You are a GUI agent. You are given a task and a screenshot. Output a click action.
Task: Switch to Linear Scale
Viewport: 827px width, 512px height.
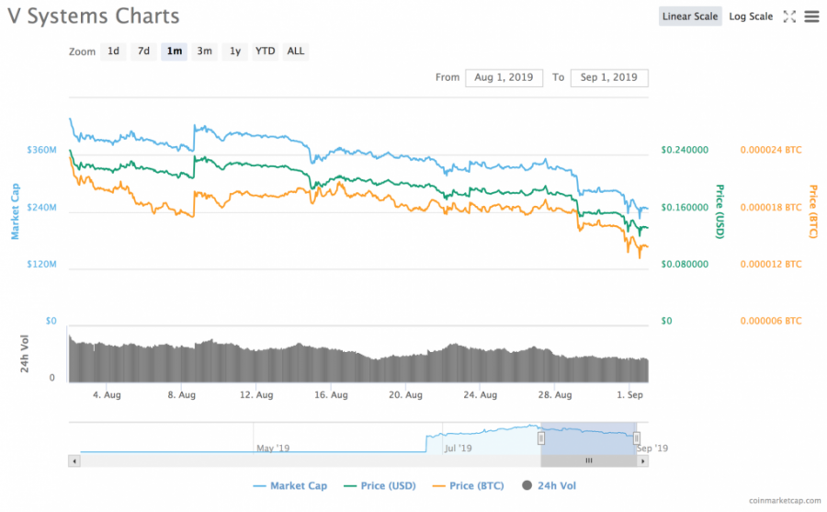690,17
